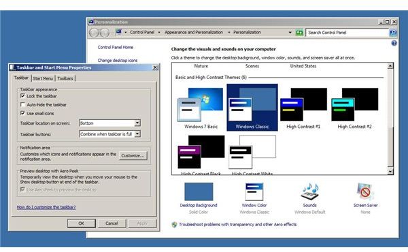Enable Auto-hide the taskbar checkbox
408x252 pixels.
pos(22,104)
